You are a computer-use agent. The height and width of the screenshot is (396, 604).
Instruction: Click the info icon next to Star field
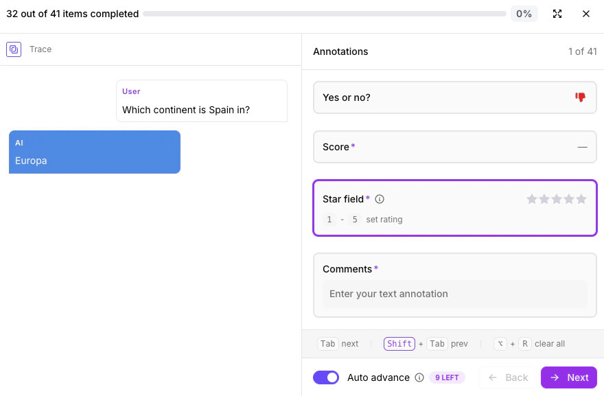tap(380, 199)
